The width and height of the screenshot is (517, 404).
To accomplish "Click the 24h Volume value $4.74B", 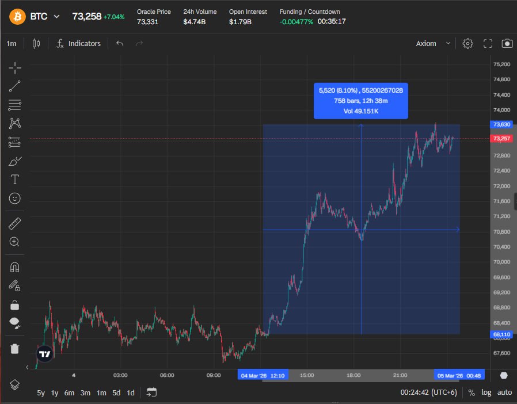I will click(195, 22).
